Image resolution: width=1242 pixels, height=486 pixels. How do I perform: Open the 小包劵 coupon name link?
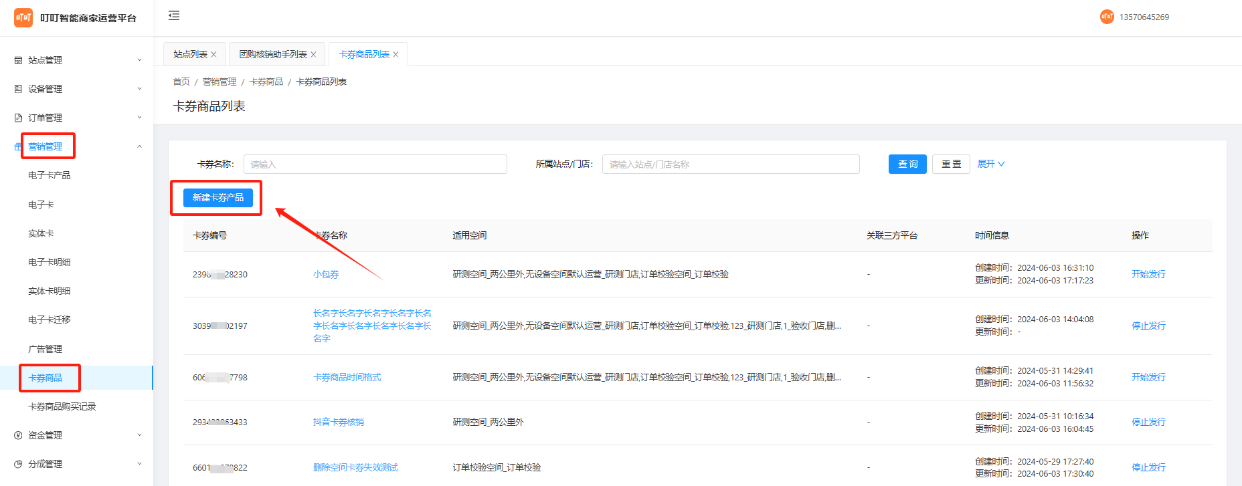(x=326, y=274)
